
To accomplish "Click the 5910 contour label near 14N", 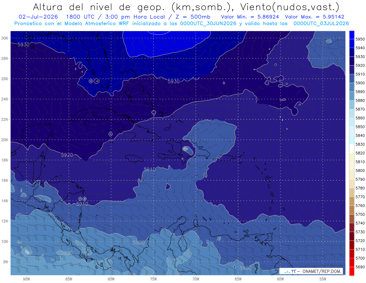I will tap(82, 204).
